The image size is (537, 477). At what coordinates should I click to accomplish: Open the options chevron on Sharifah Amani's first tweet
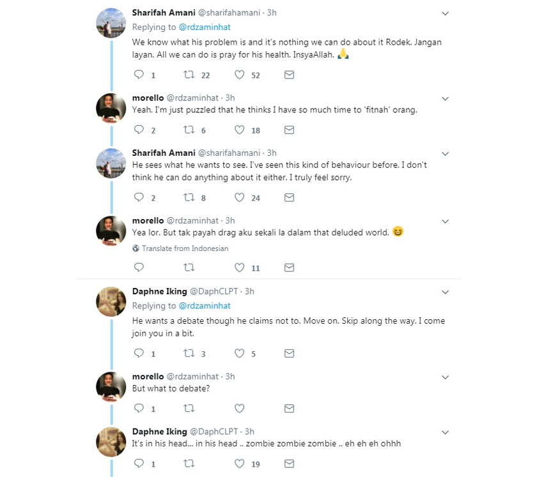click(x=446, y=13)
